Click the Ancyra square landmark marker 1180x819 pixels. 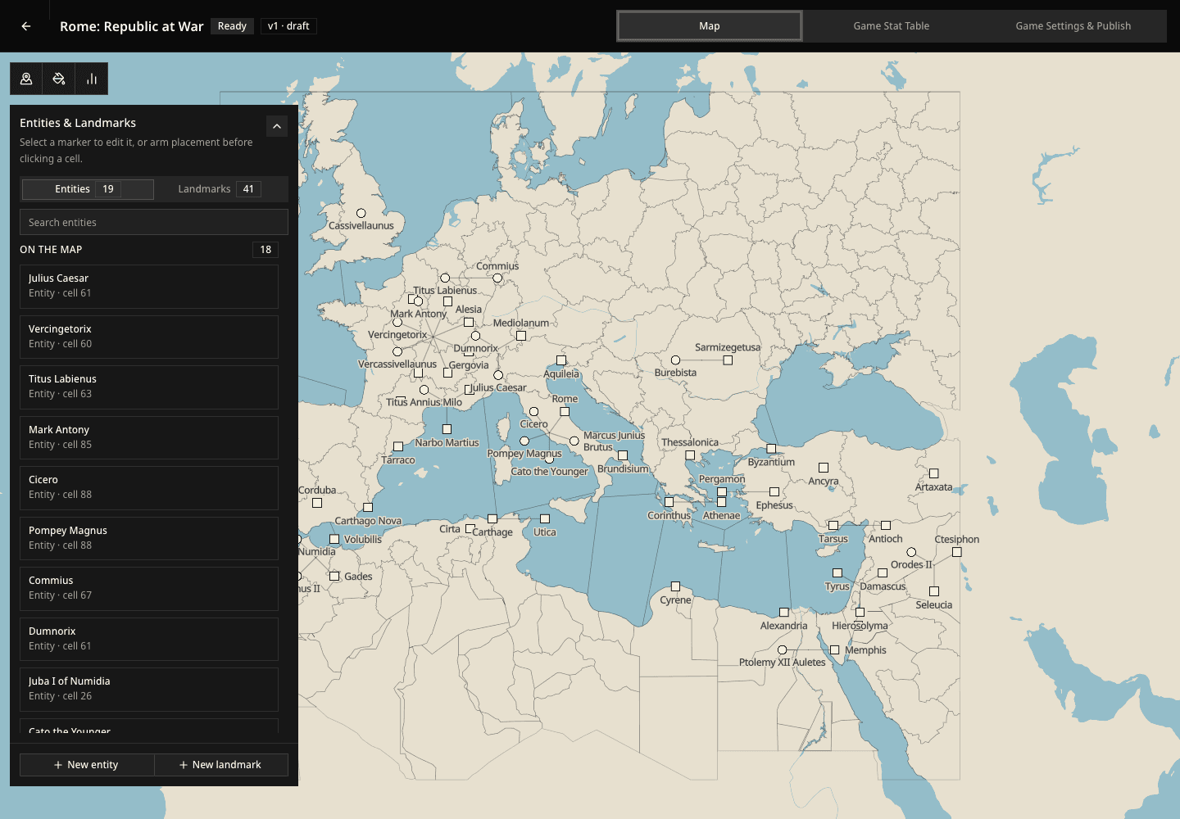(x=824, y=468)
